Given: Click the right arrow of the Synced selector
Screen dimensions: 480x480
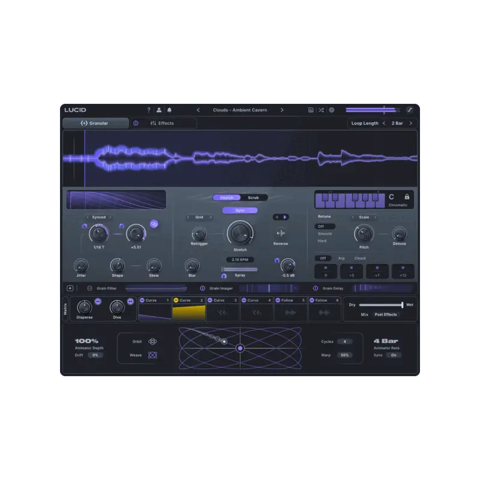Looking at the screenshot, I should (110, 217).
